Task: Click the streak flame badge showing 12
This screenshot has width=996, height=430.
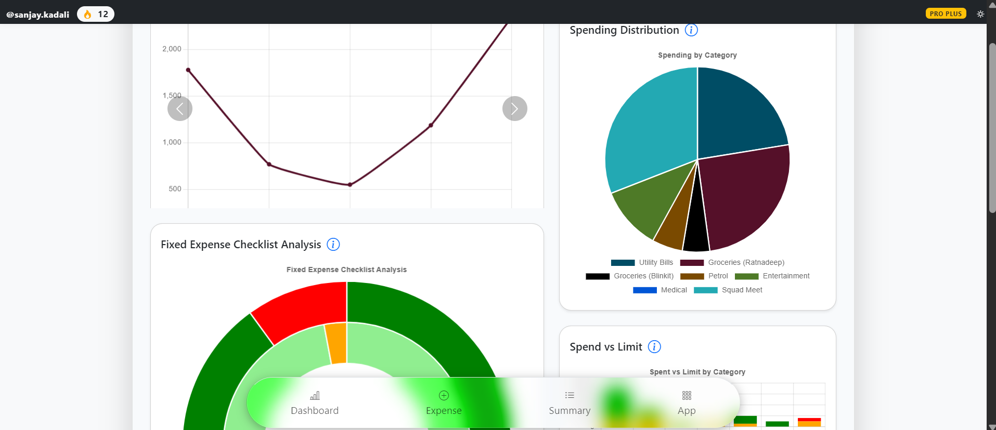Action: coord(96,14)
